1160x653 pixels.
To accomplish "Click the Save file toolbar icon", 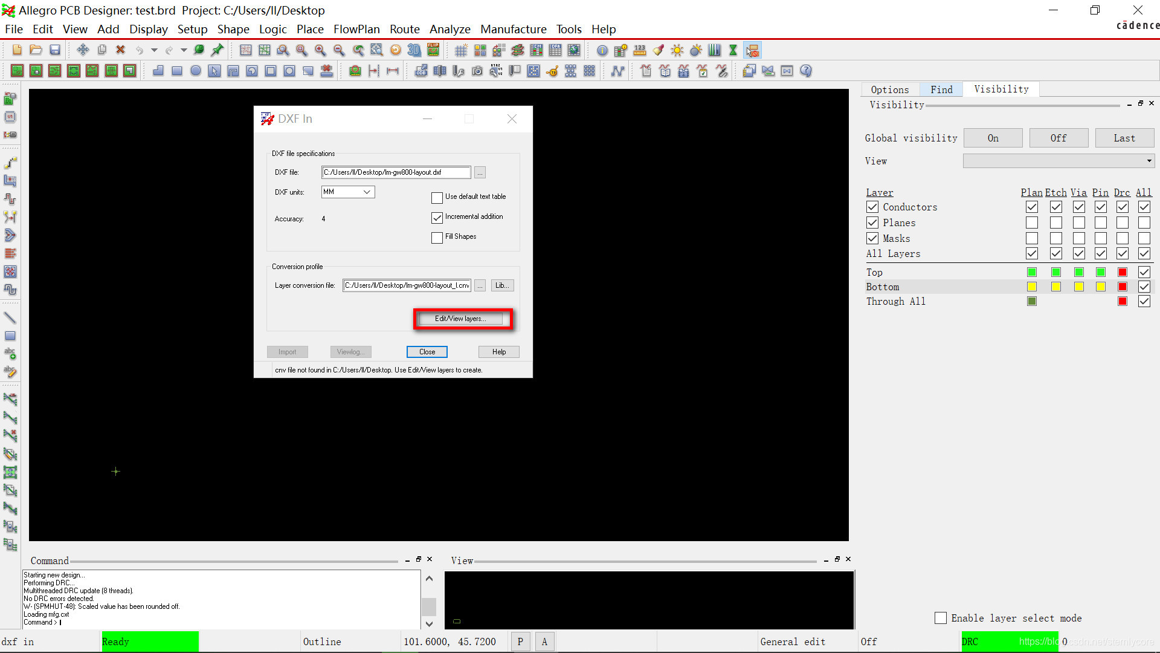I will click(55, 50).
